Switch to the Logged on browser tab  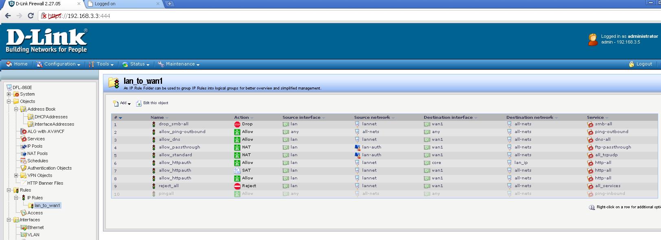click(122, 4)
